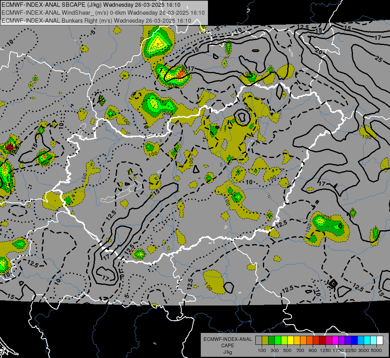Click the 1250 label under the legend
Image resolution: width=390 pixels, height=358 pixels.
325,350
